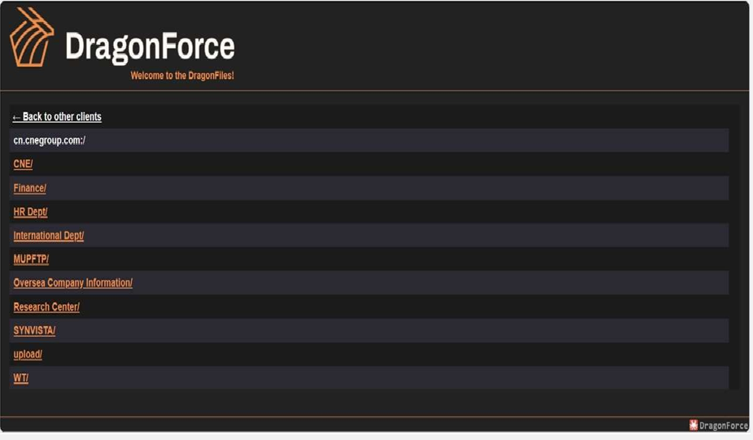The width and height of the screenshot is (753, 440).
Task: Click the orange DragonForce dragon logo
Action: coord(32,37)
